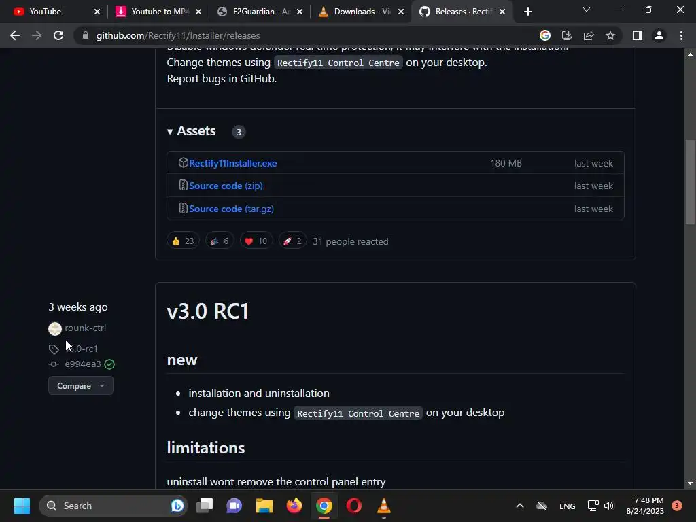Launch Opera from taskbar
This screenshot has width=696, height=522.
pyautogui.click(x=353, y=506)
